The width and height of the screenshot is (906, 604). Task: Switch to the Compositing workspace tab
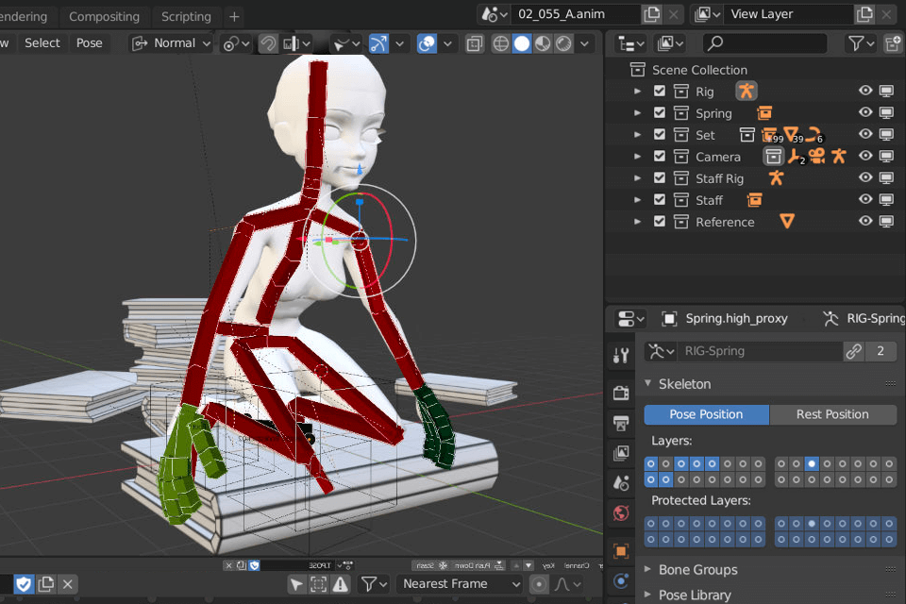click(104, 16)
